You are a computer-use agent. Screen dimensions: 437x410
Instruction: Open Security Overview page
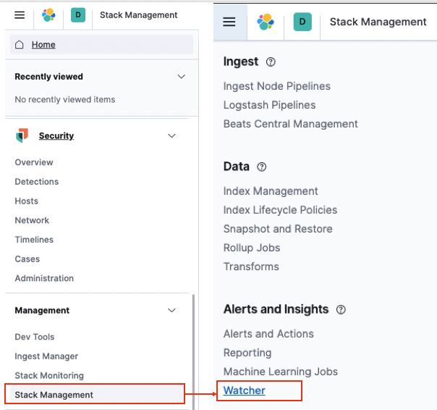34,162
